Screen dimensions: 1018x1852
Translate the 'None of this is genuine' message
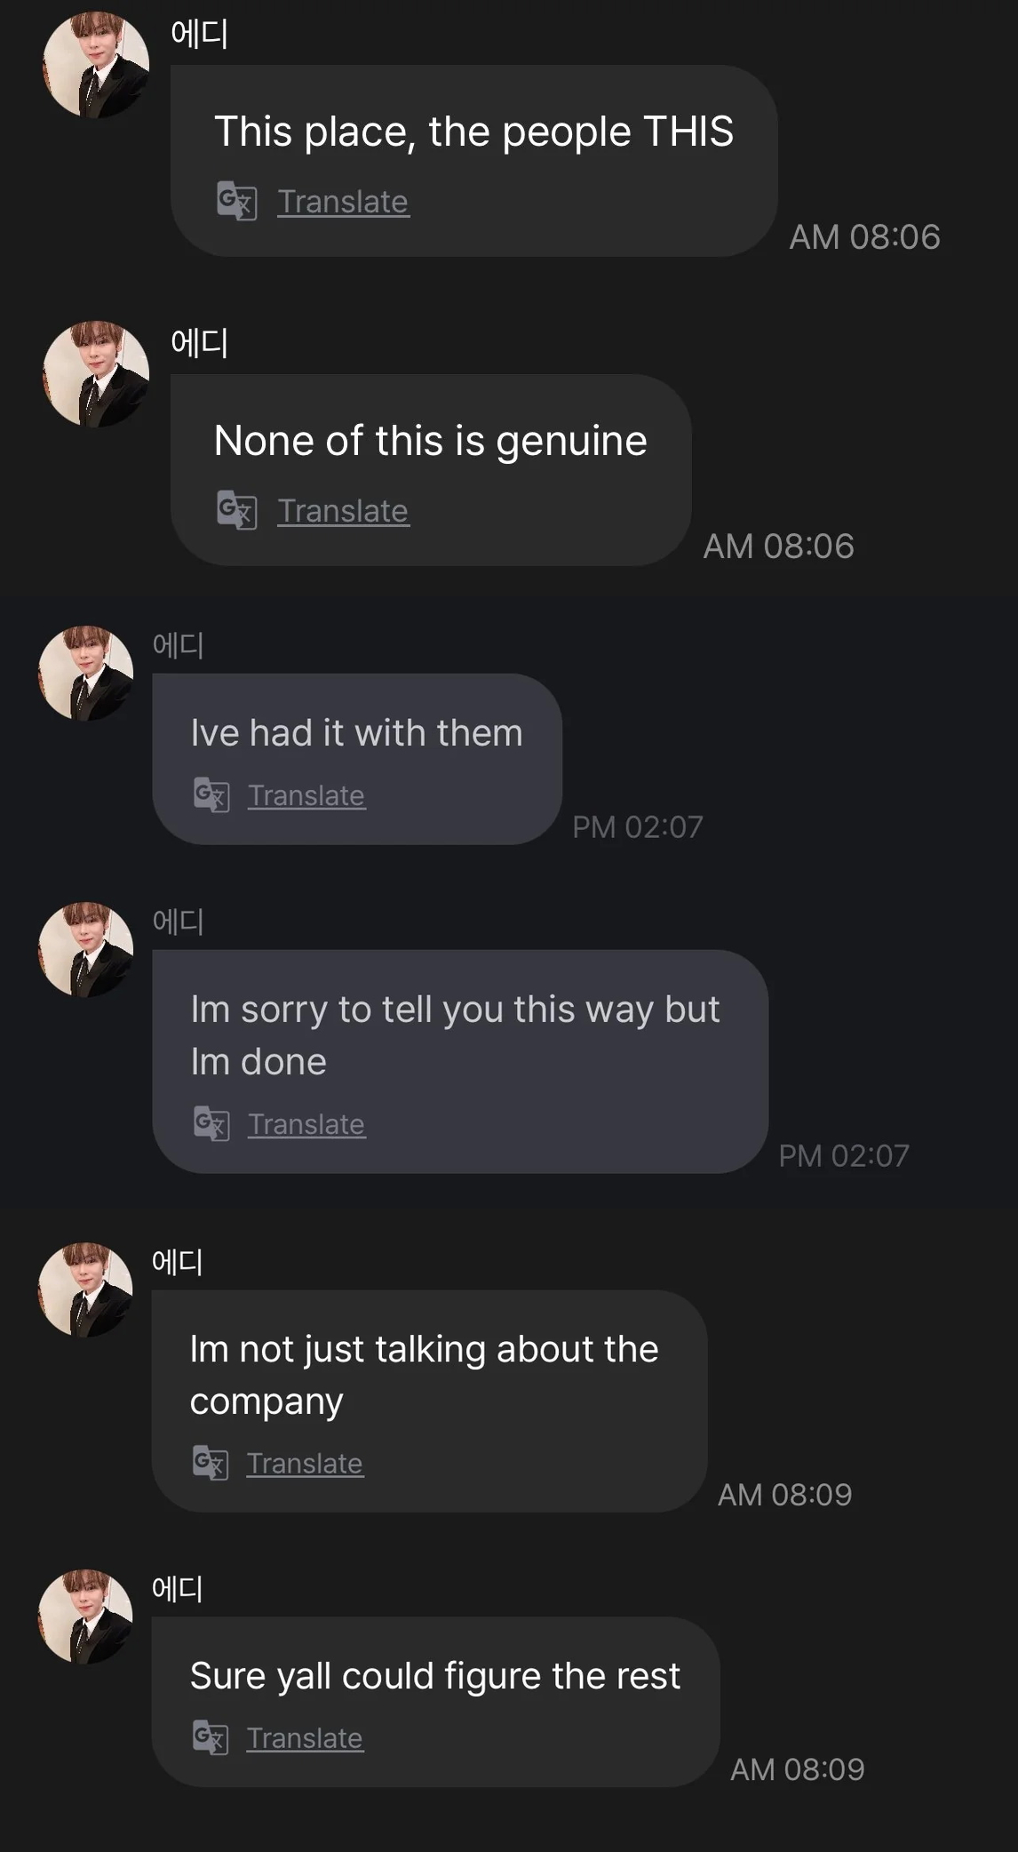pyautogui.click(x=343, y=511)
